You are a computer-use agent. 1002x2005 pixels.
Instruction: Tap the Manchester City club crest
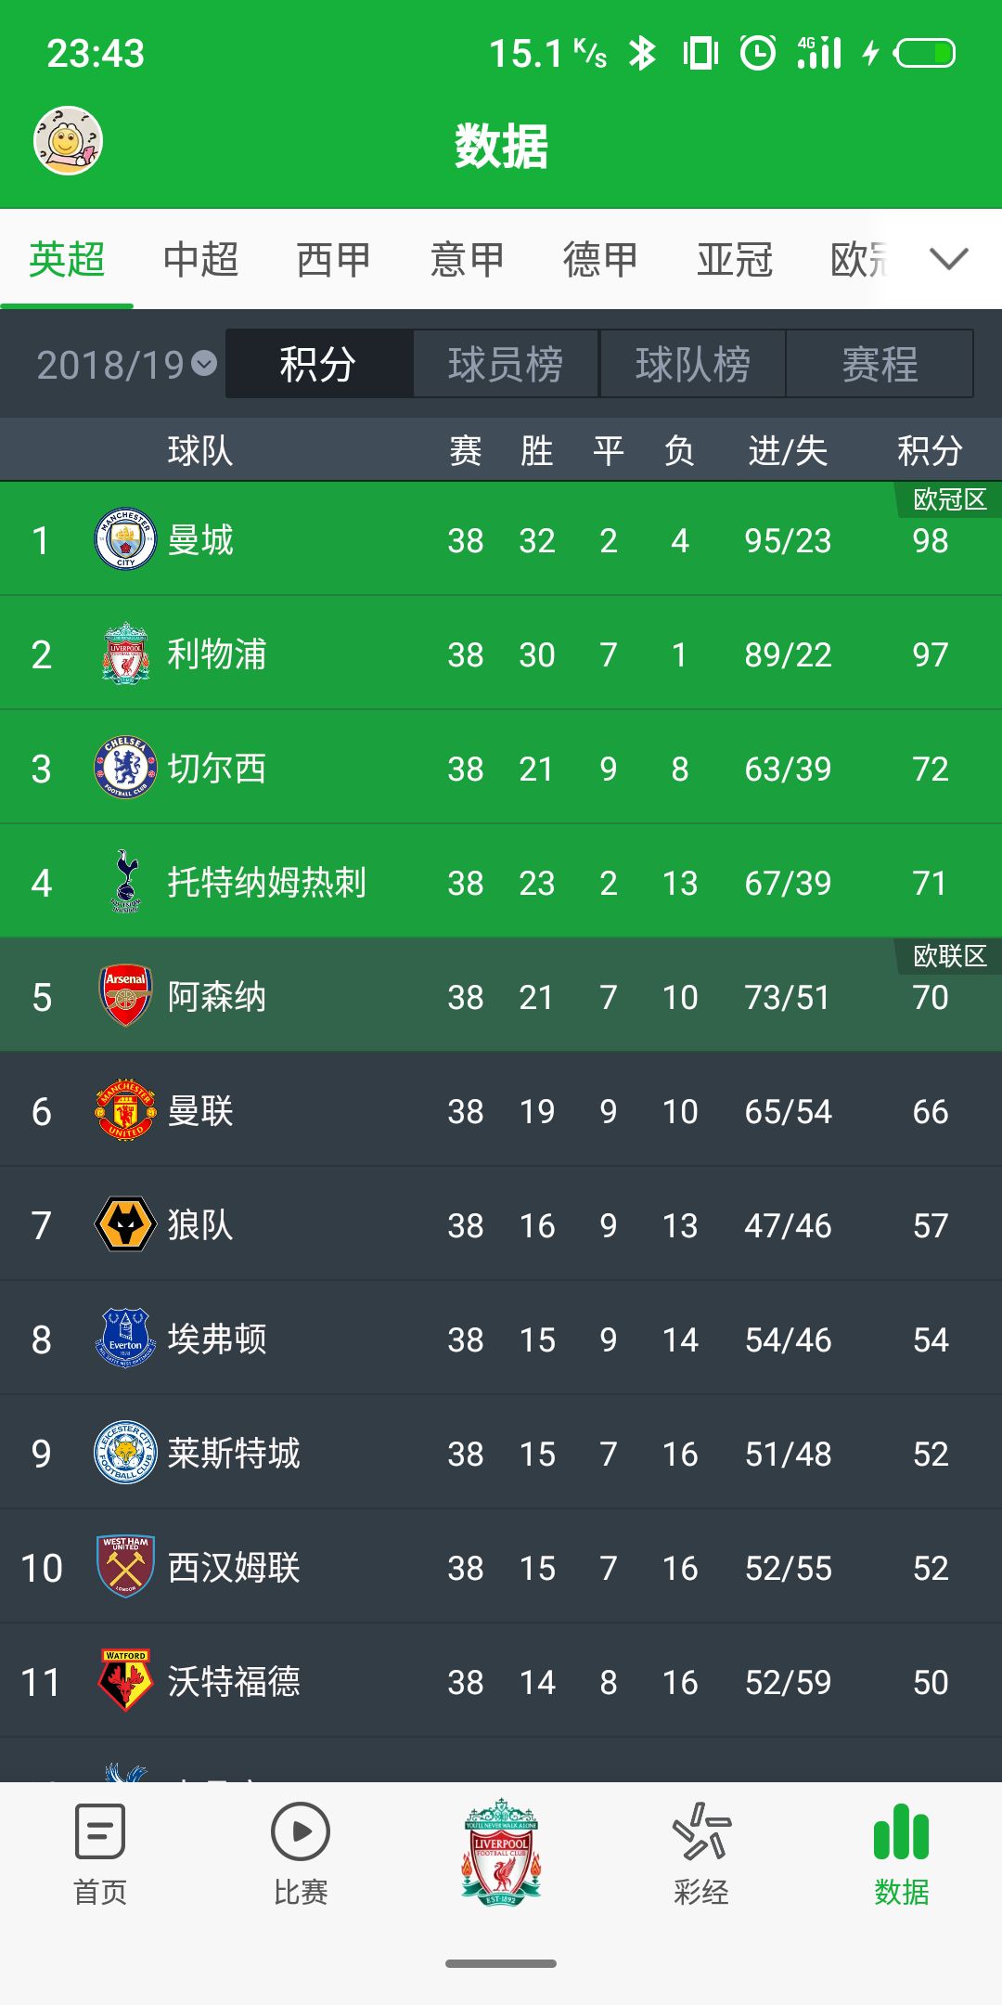click(125, 539)
